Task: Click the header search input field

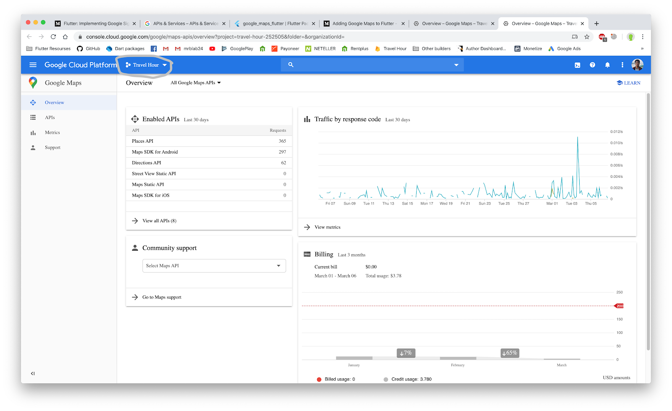Action: pyautogui.click(x=372, y=65)
